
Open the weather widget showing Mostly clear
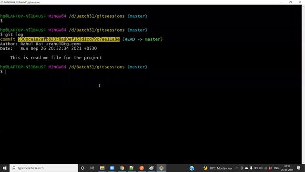tap(218, 168)
